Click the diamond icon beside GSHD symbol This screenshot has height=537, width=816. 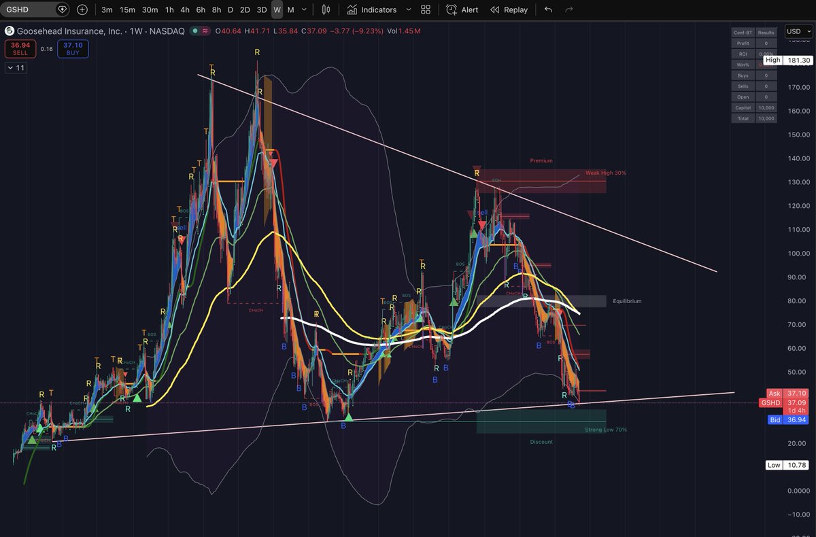(x=63, y=10)
